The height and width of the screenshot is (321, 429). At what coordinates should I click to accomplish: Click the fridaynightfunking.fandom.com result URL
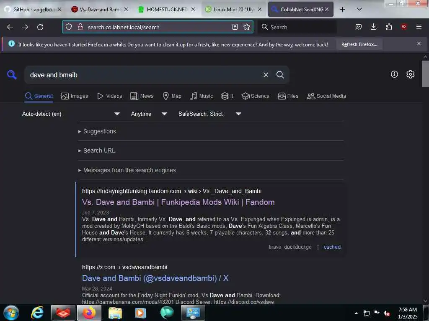click(171, 191)
